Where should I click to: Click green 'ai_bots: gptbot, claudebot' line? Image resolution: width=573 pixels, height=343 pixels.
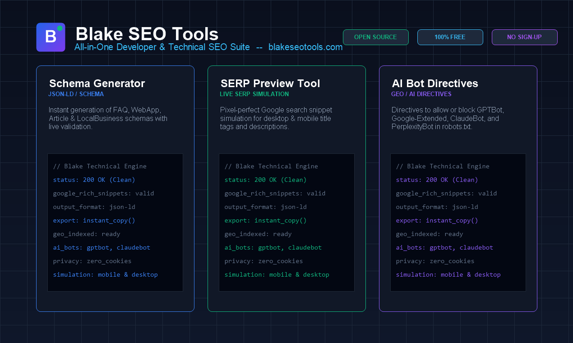click(273, 247)
